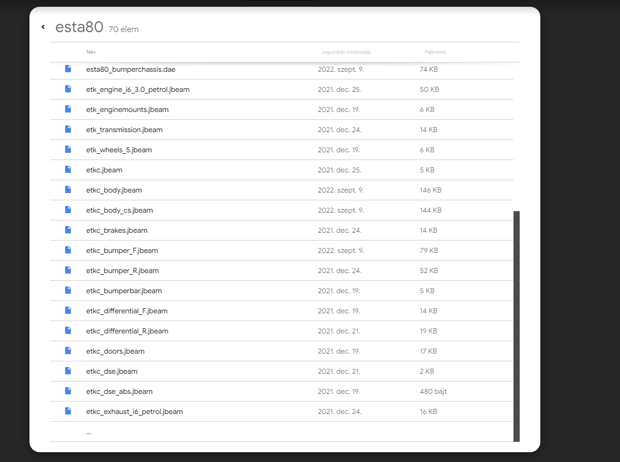Sort by the Név column header
Viewport: 620px width, 462px height.
[91, 52]
